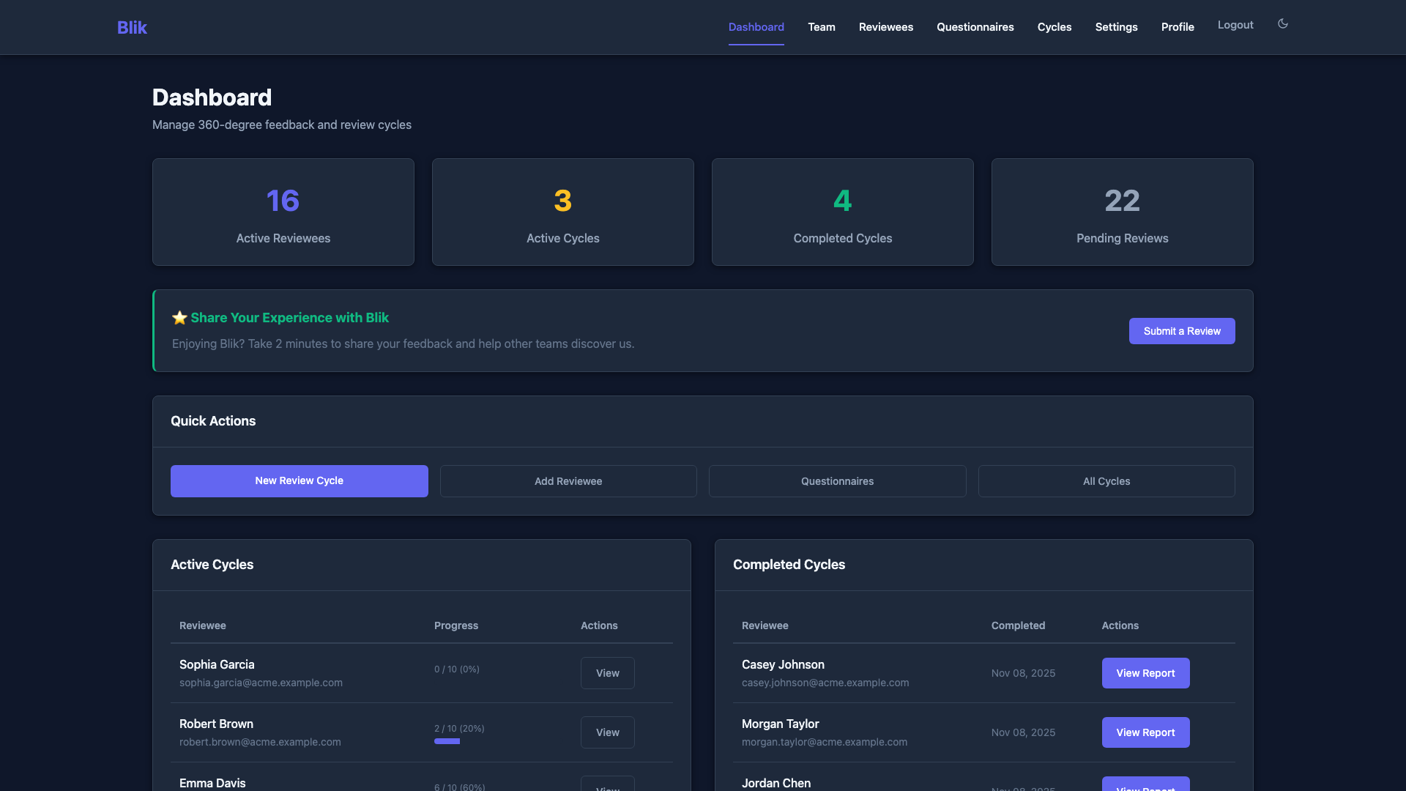
Task: Select the Active Reviewees stat card
Action: pos(283,212)
